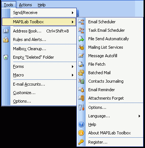
Task: Click the Rules and Alerts folder icon
Action: (x=6, y=39)
